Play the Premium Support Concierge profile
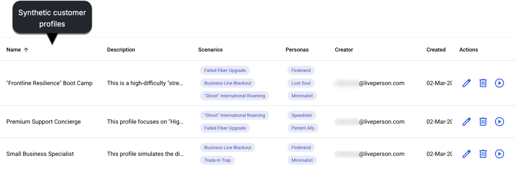515x173 pixels. click(x=499, y=121)
